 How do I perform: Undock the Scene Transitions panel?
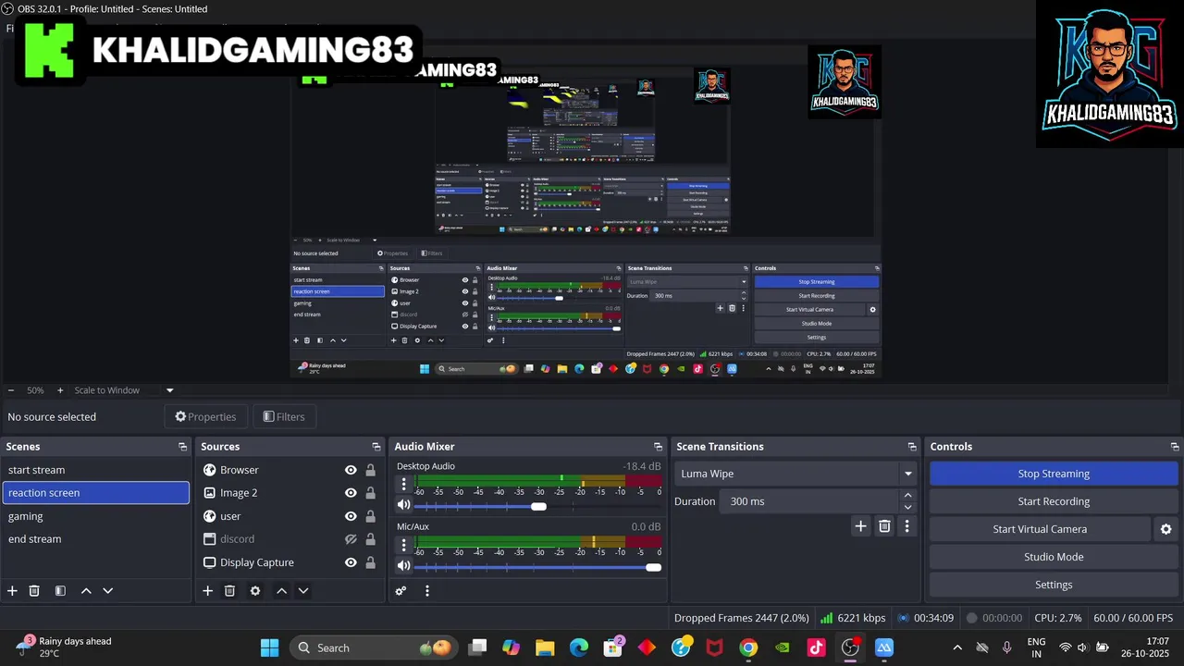pos(912,447)
